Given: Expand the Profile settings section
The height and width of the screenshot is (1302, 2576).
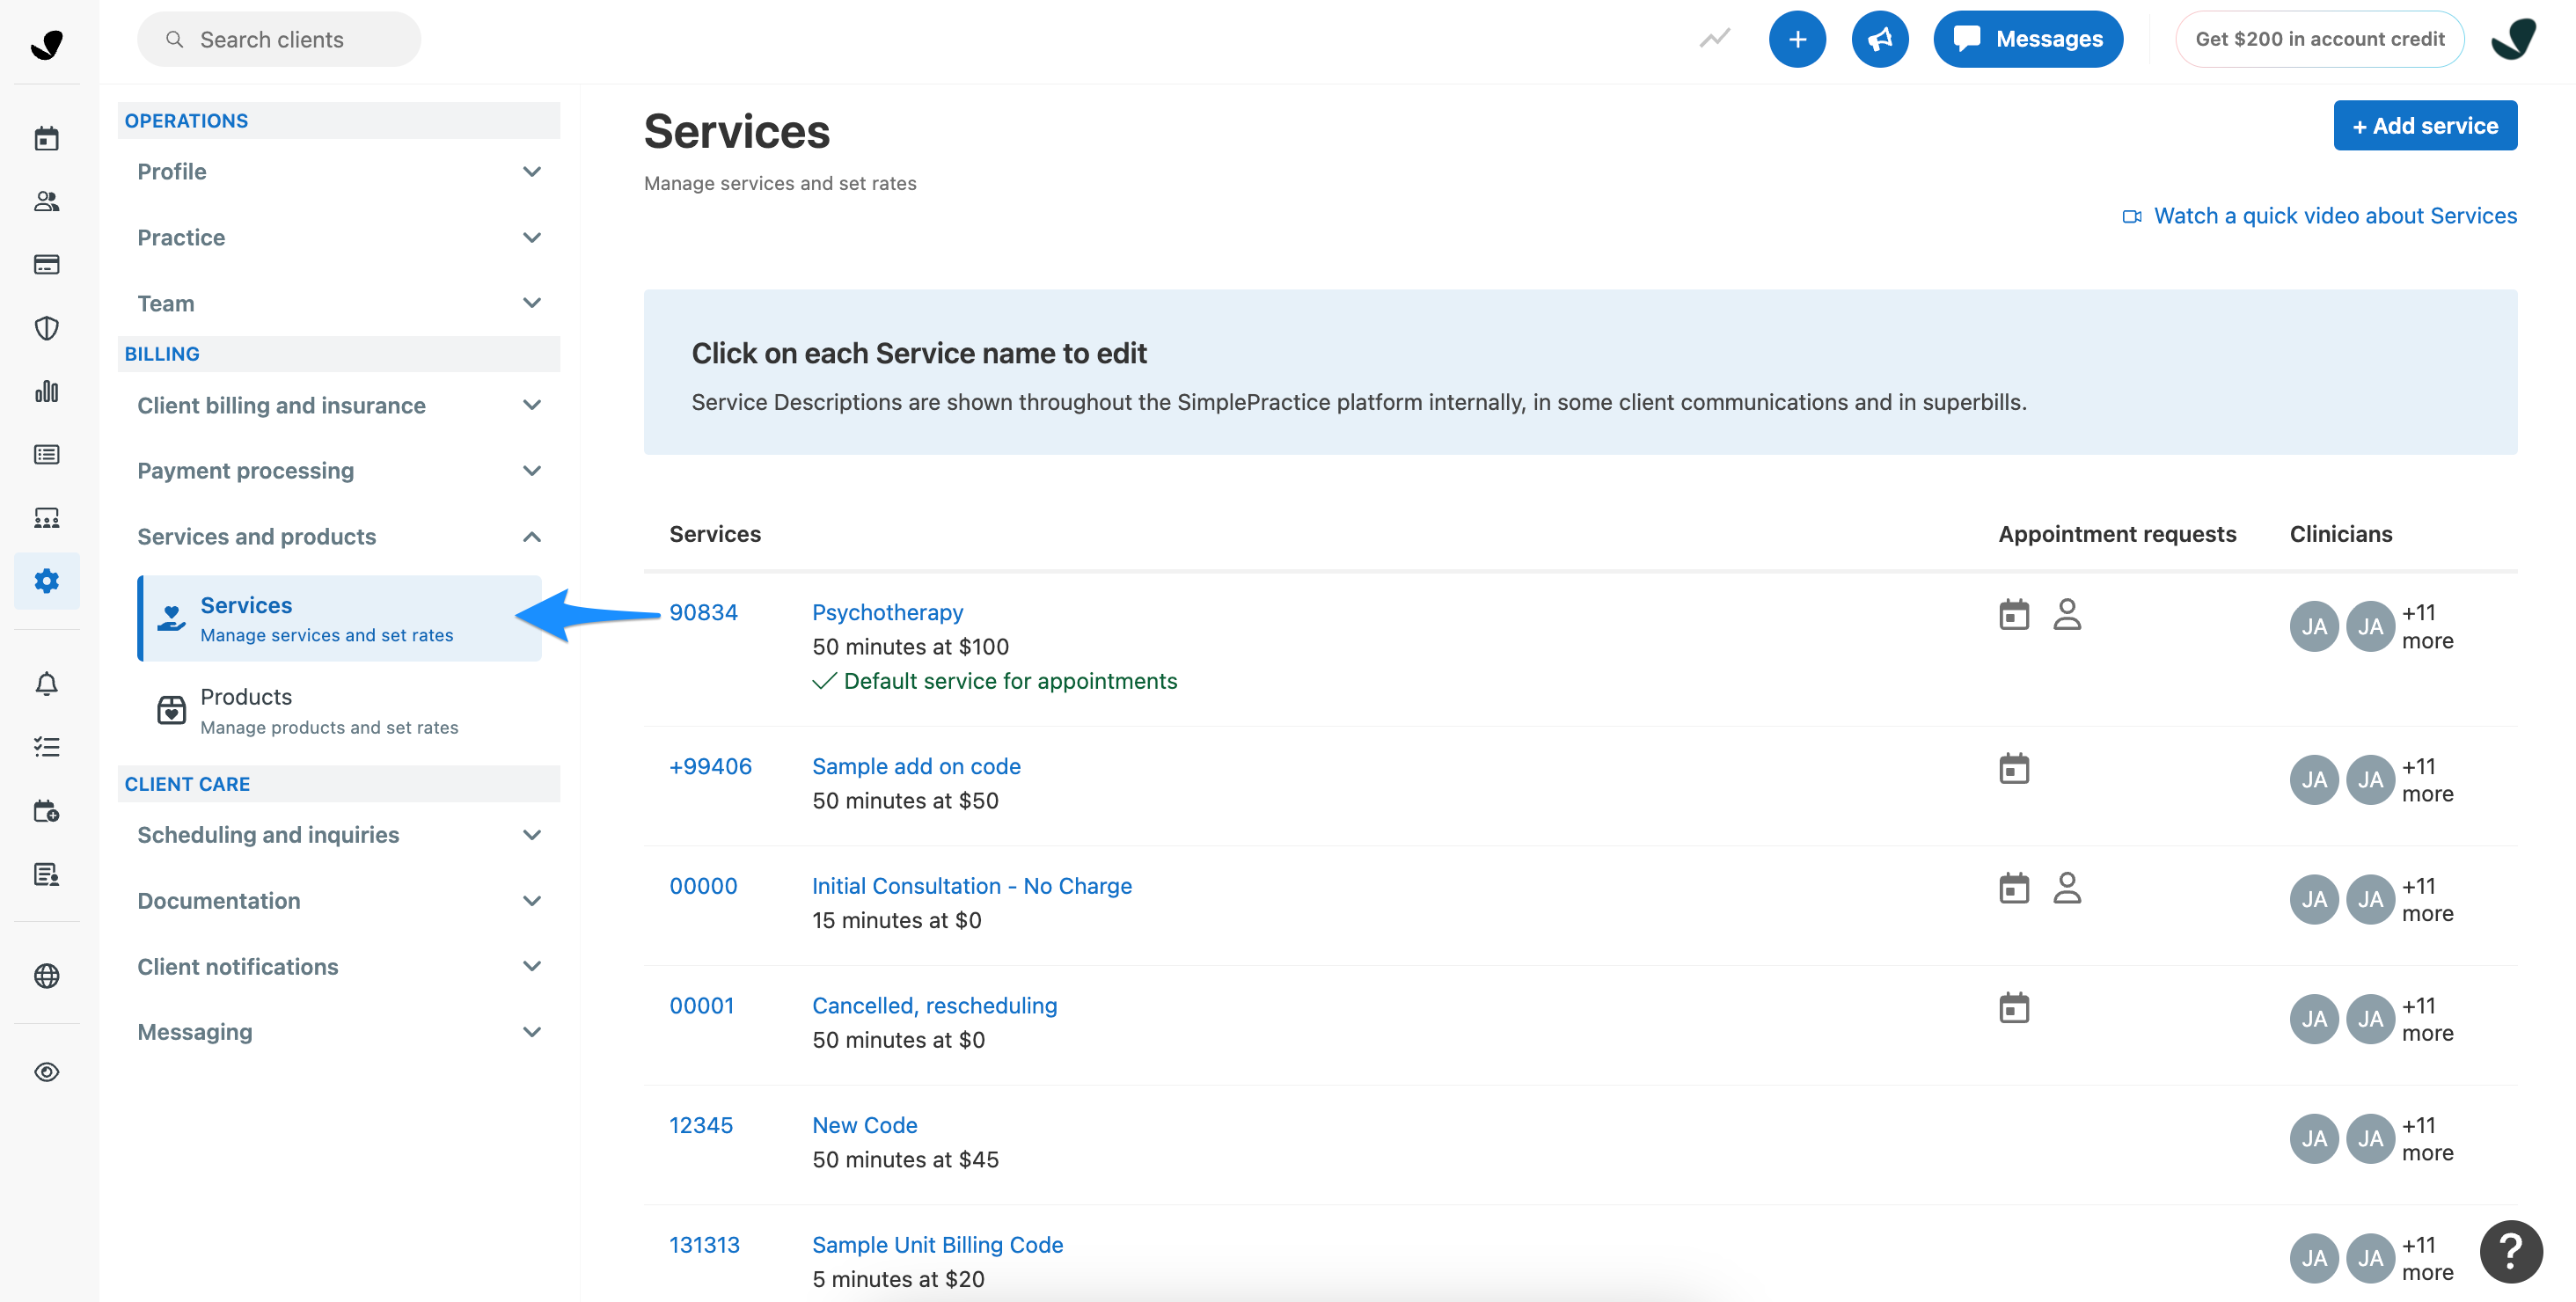Looking at the screenshot, I should (338, 171).
